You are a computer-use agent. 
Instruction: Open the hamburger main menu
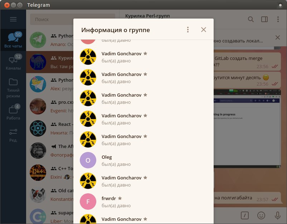[13, 19]
